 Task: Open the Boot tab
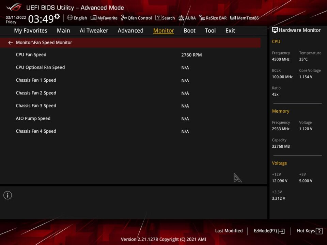tap(189, 31)
